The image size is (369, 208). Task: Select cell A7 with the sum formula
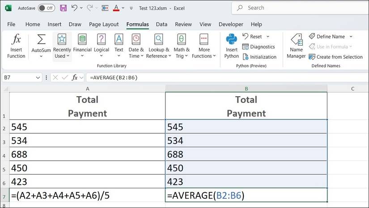tap(87, 195)
